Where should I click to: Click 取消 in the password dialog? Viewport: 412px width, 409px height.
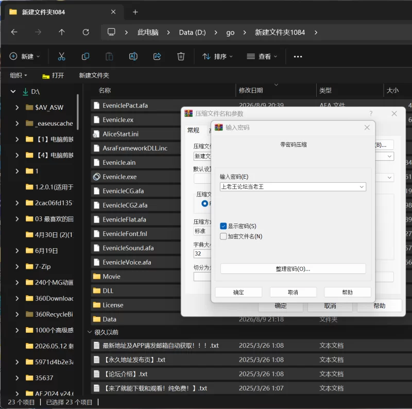click(x=293, y=292)
